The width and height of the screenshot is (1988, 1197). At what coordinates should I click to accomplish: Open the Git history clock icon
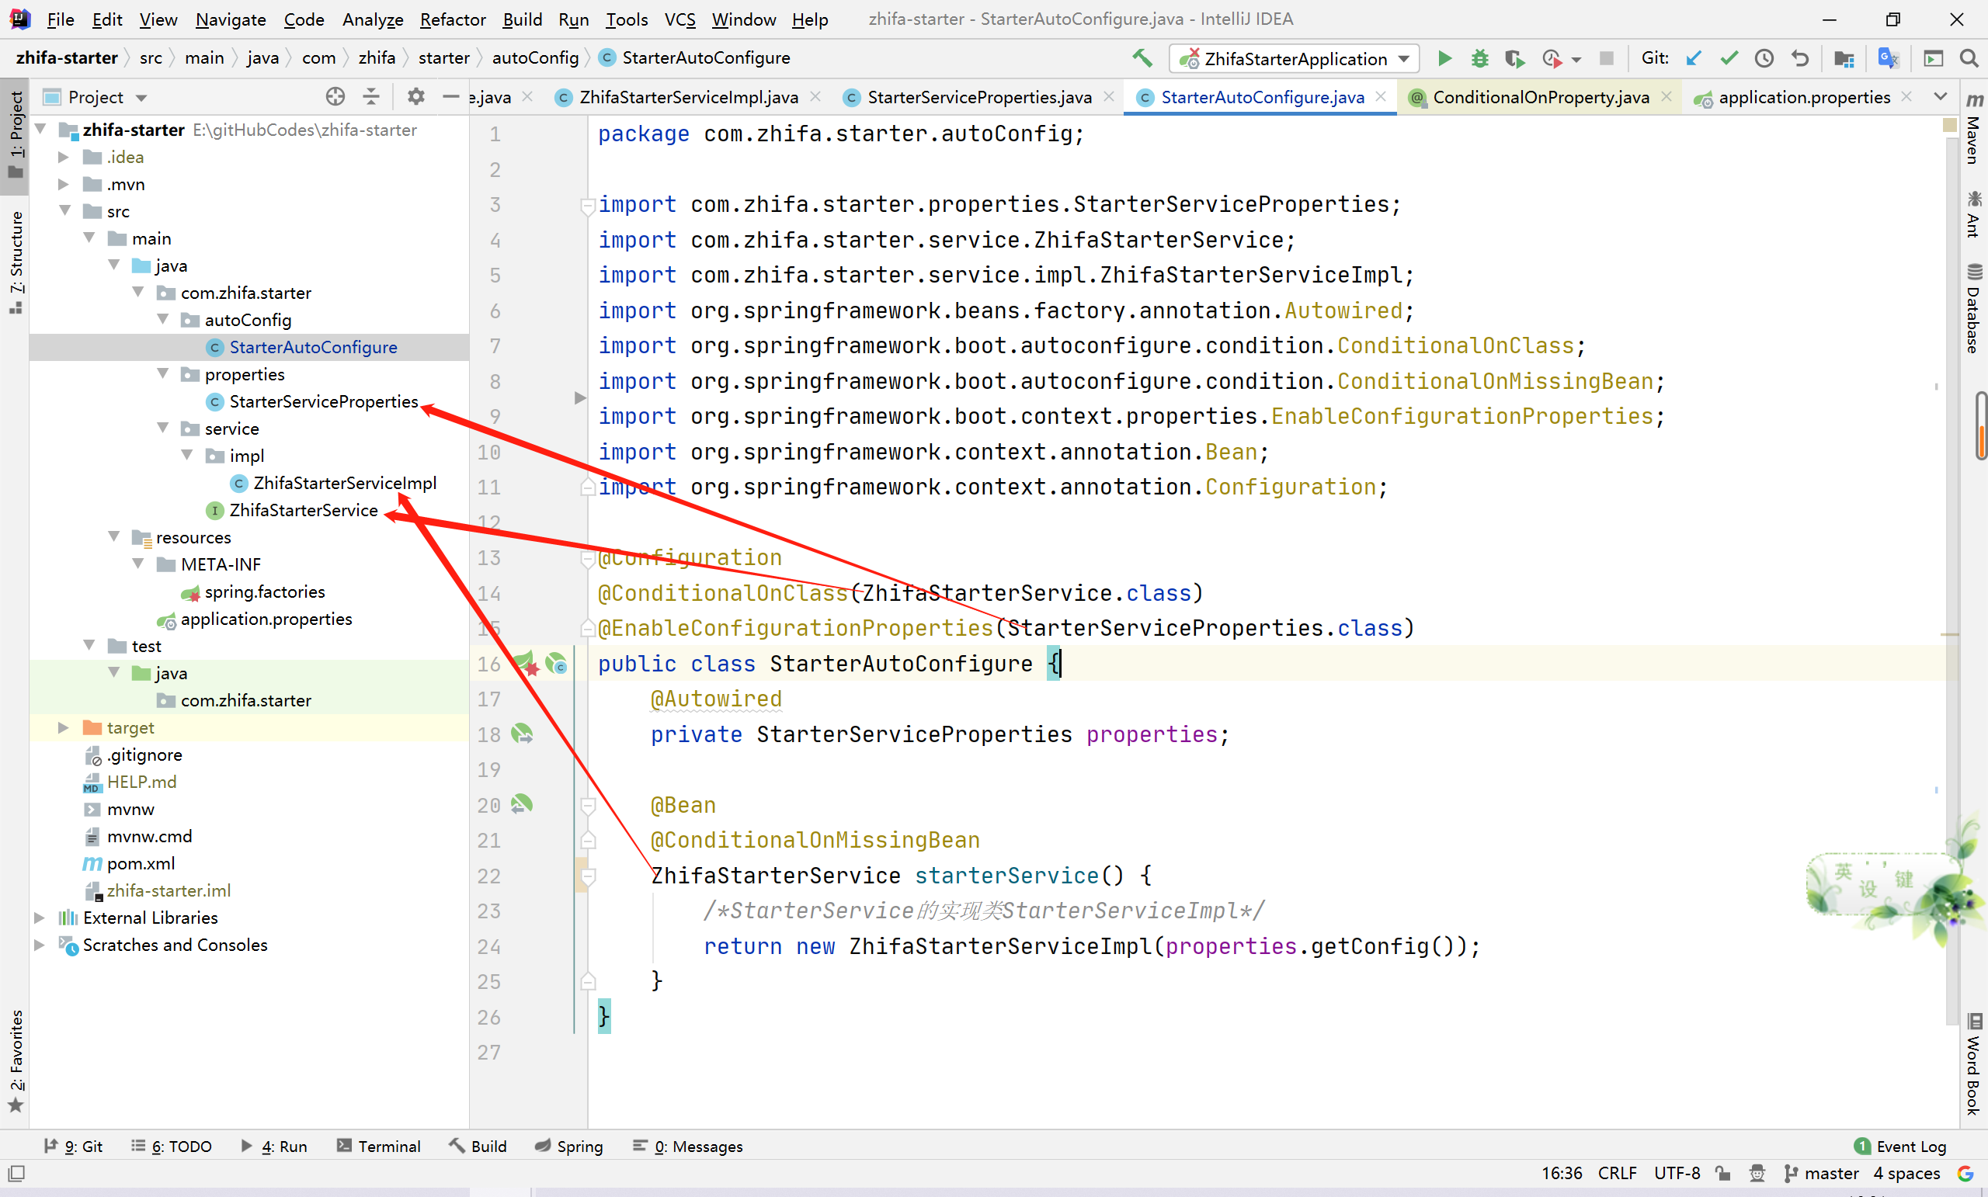click(x=1764, y=58)
